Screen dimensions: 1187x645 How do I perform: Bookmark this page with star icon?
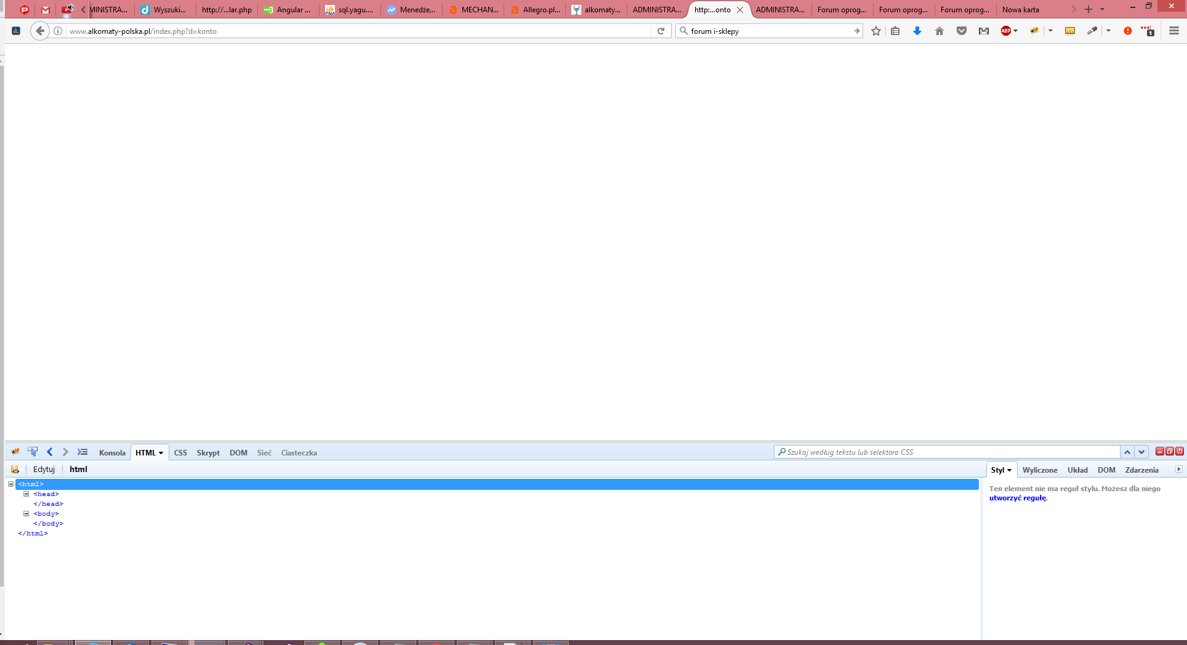click(x=875, y=31)
